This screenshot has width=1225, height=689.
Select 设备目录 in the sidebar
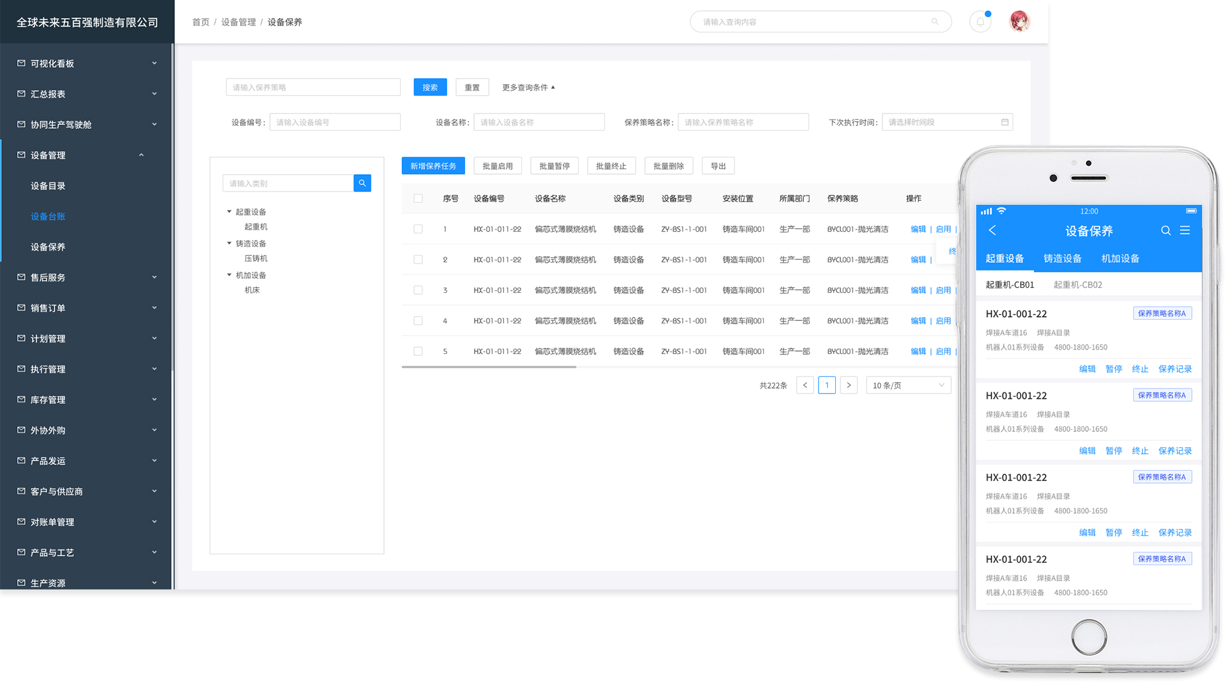(48, 186)
